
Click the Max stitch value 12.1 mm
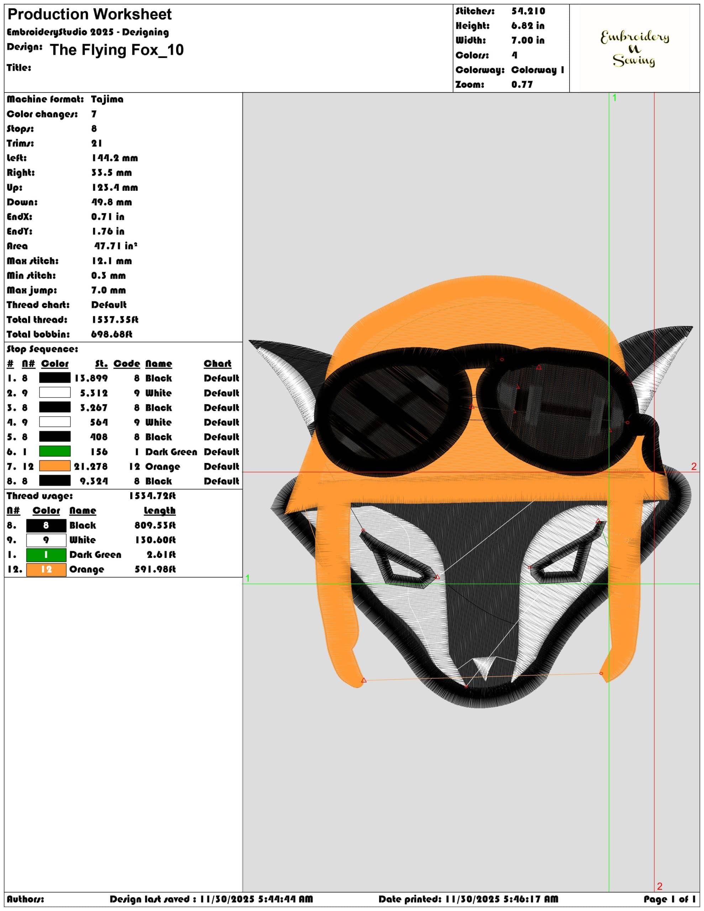pyautogui.click(x=111, y=261)
